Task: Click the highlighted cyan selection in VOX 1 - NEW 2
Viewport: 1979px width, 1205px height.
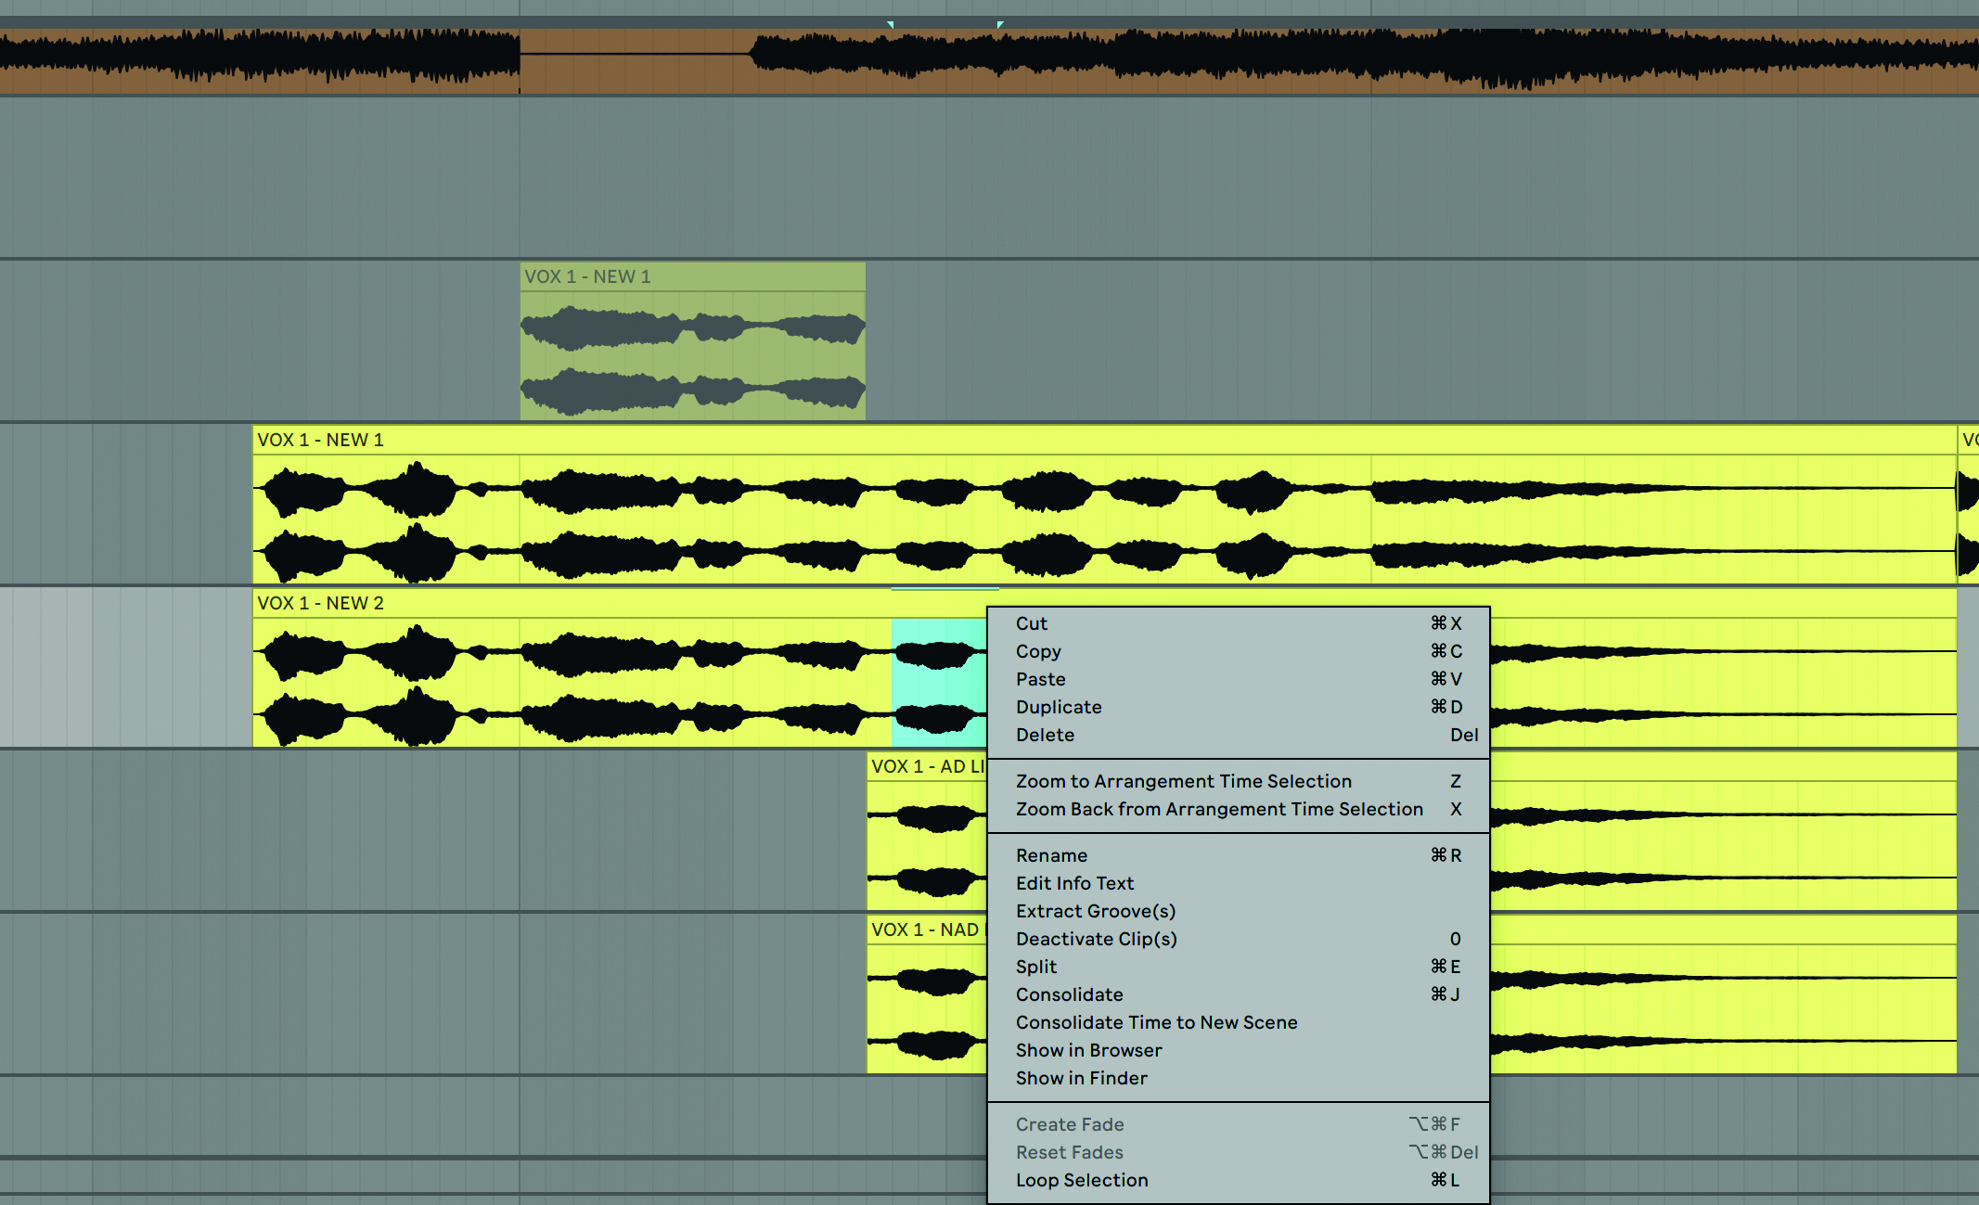Action: pos(938,682)
